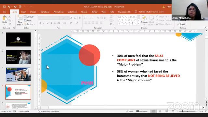Click the Bullets list icon

[x=86, y=18]
